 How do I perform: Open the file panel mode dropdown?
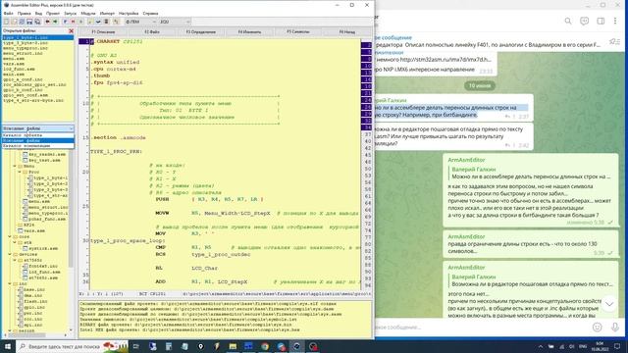click(37, 128)
